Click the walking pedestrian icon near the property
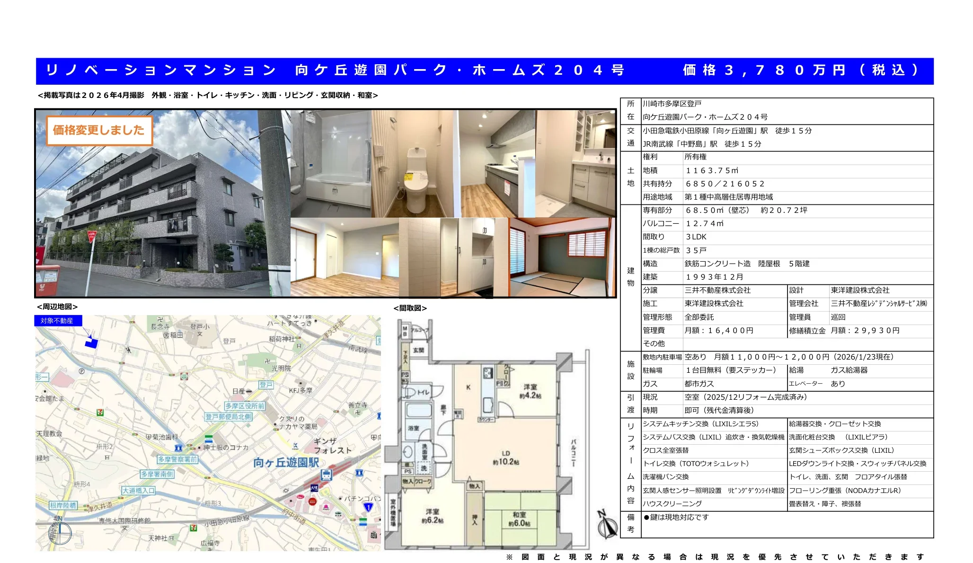 [x=128, y=351]
